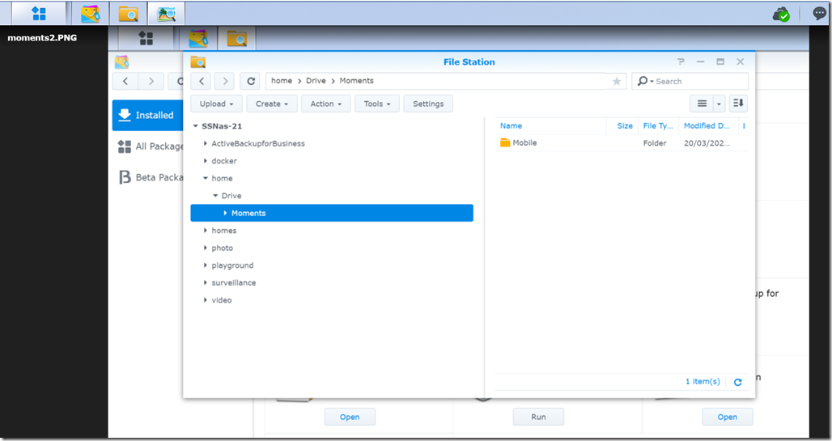Click Drive in the breadcrumb path
832x441 pixels.
316,81
